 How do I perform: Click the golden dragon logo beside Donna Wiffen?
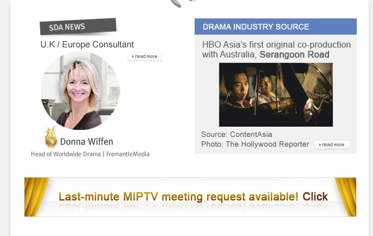coord(51,137)
